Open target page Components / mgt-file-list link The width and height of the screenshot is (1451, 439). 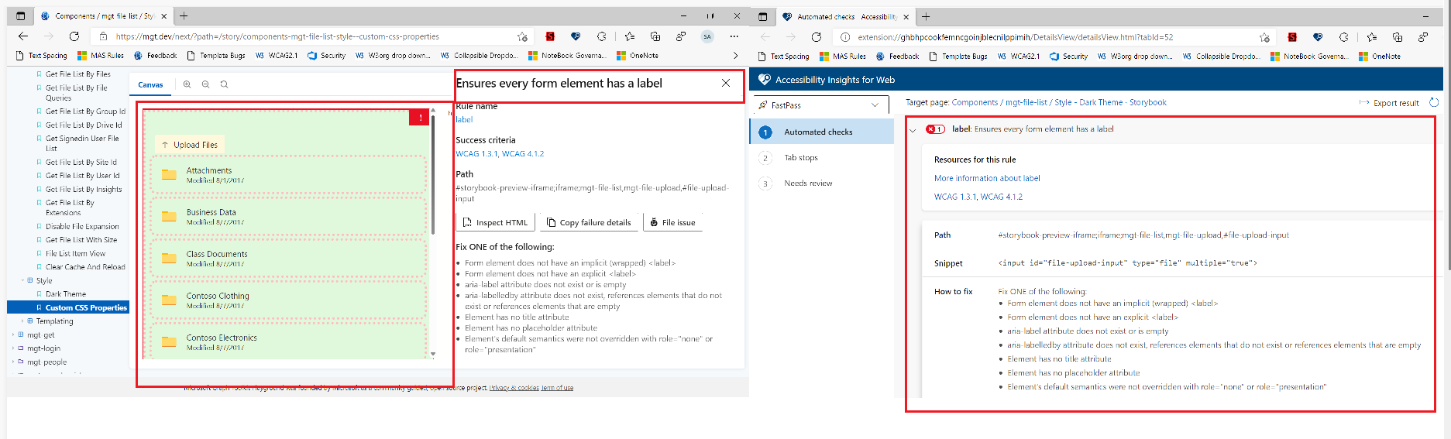click(x=1059, y=102)
